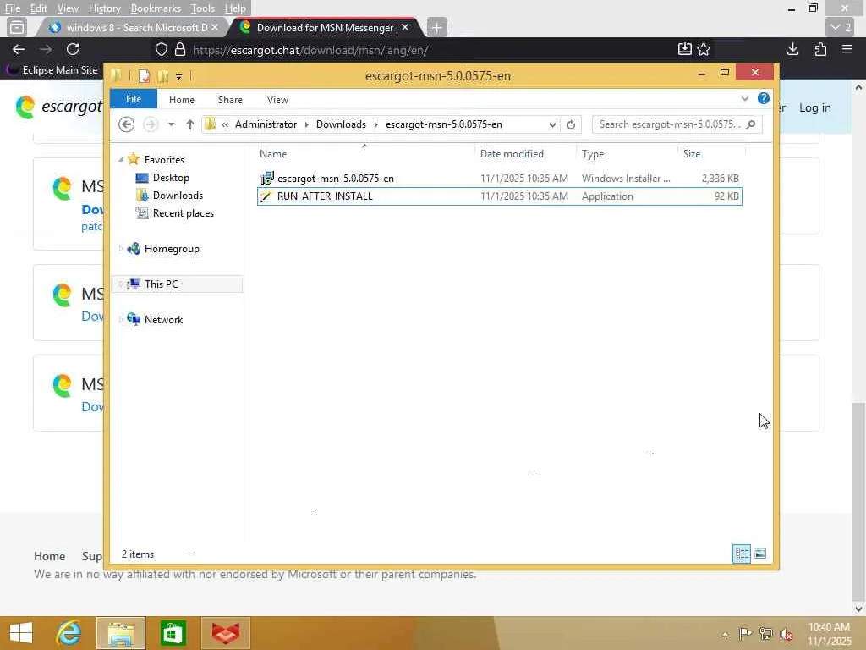Open the browser History menu

[104, 8]
